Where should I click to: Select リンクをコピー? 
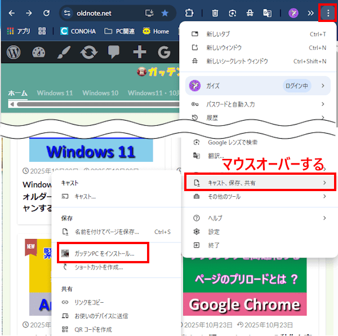pyautogui.click(x=117, y=302)
